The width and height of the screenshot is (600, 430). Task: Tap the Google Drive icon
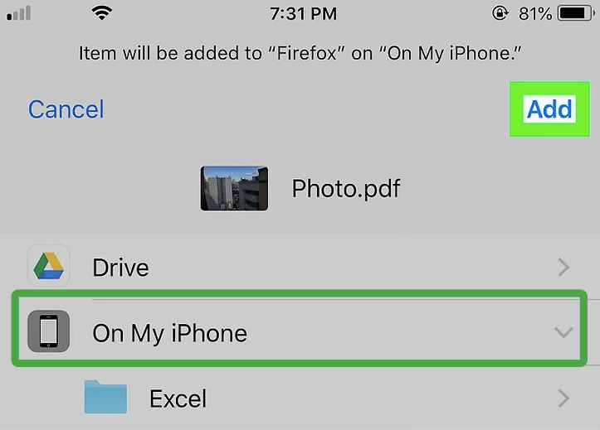(48, 267)
